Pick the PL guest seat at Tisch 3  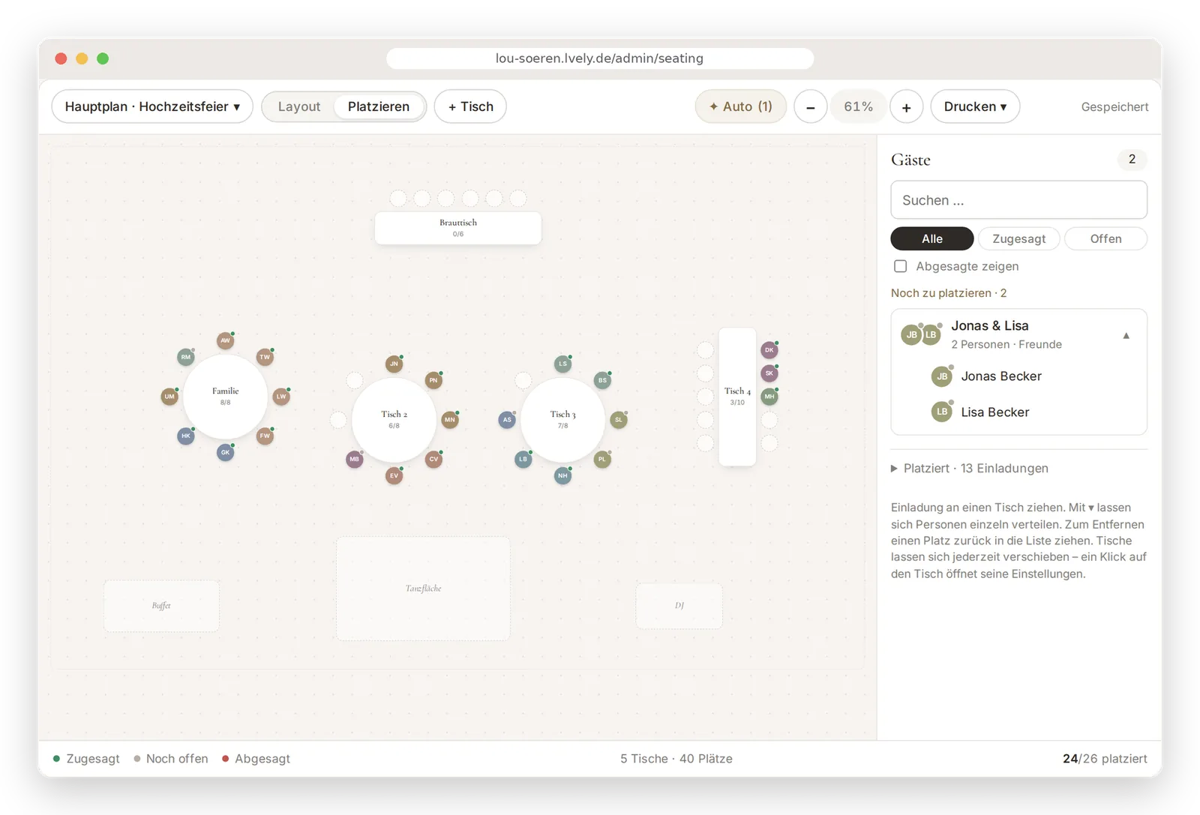pyautogui.click(x=602, y=459)
